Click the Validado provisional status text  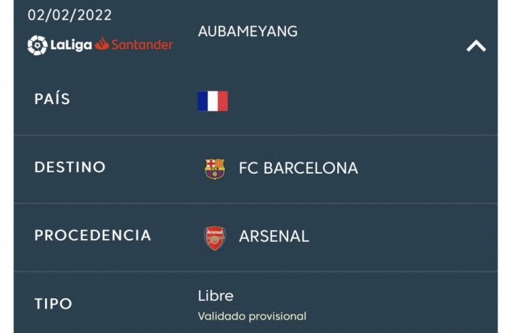coord(252,317)
